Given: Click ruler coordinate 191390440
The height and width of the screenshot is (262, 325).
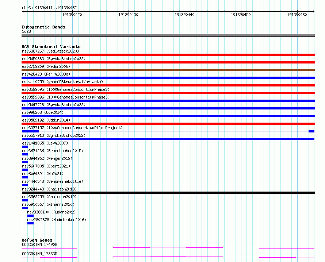Looking at the screenshot, I should click(184, 15).
